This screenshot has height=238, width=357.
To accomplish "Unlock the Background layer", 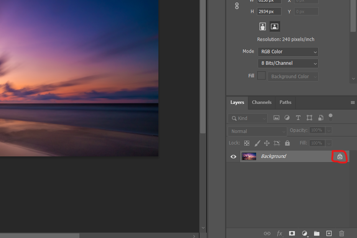I will click(339, 156).
